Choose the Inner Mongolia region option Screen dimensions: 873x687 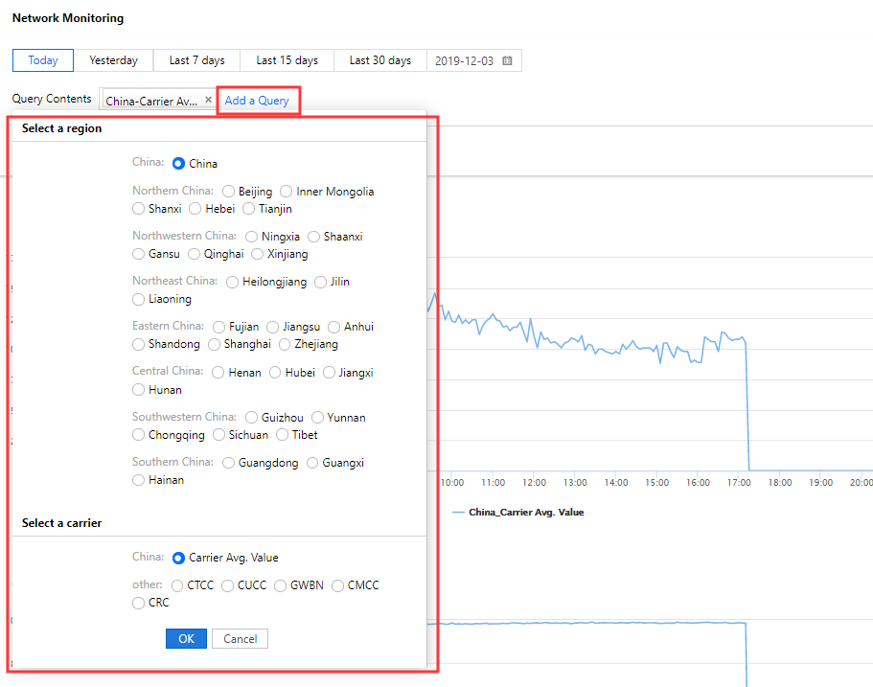coord(287,192)
